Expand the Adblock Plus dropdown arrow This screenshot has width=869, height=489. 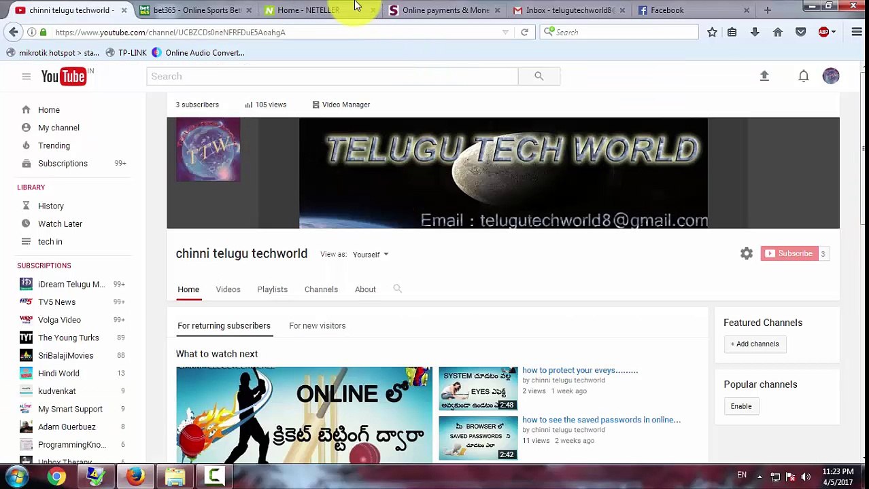point(834,32)
